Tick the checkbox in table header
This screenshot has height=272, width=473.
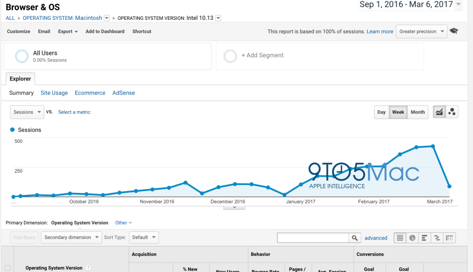pyautogui.click(x=7, y=268)
